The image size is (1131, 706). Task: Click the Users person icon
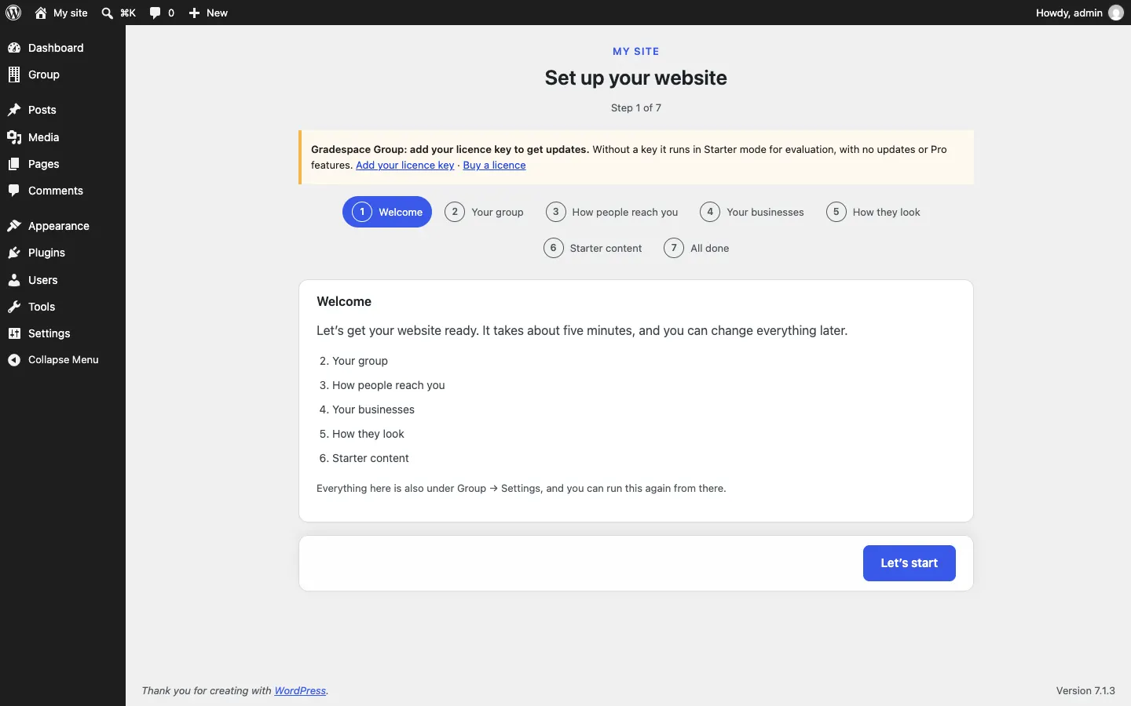tap(14, 280)
